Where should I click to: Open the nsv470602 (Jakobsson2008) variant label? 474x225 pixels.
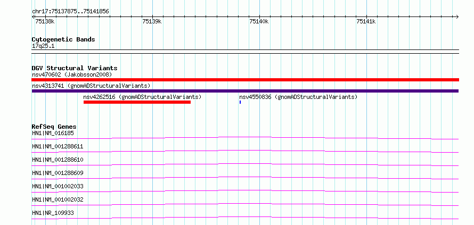72,74
